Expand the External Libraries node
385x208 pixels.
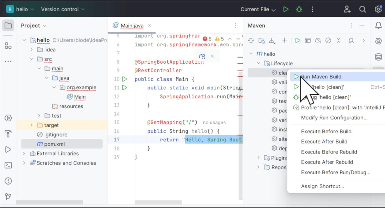(x=24, y=153)
